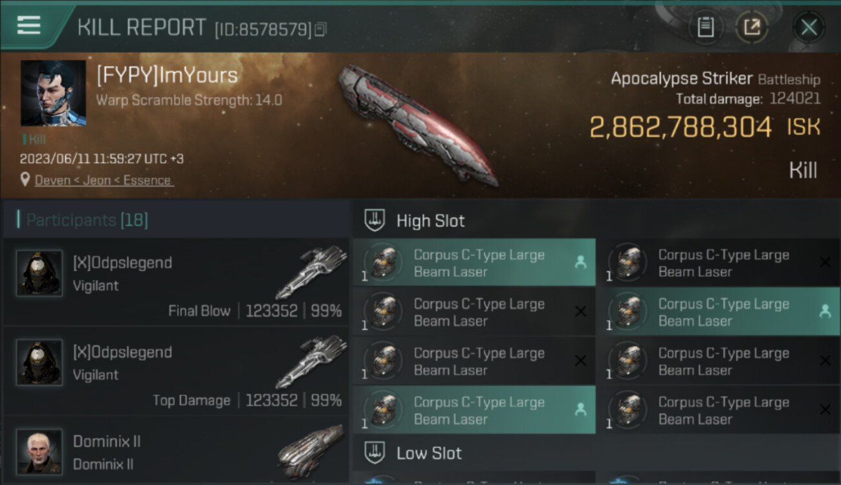Open Odpslegend Top Damage participant entry
841x485 pixels.
tap(176, 371)
